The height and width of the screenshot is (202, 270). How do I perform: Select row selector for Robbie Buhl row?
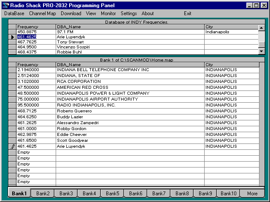[x=12, y=52]
